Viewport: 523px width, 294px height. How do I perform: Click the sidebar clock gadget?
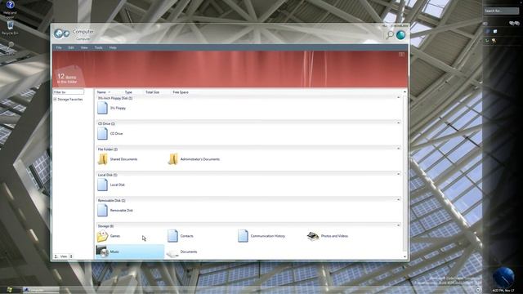point(503,277)
